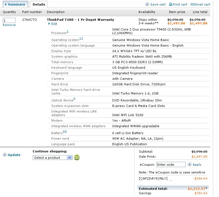This screenshot has height=197, width=219.
Task: Open Operating system footnote 12
Action: point(81,39)
